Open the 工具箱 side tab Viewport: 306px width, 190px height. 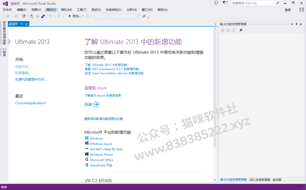pos(4,52)
